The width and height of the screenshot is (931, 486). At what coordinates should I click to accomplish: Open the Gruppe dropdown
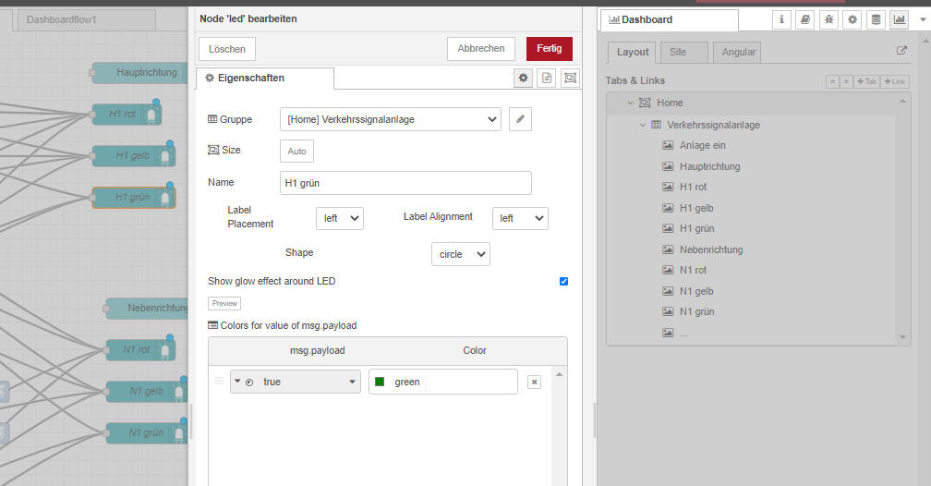pos(390,119)
